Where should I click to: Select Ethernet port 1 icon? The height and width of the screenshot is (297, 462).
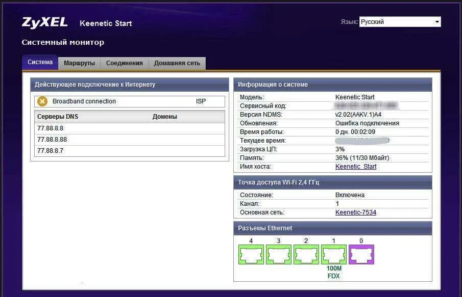pos(334,254)
